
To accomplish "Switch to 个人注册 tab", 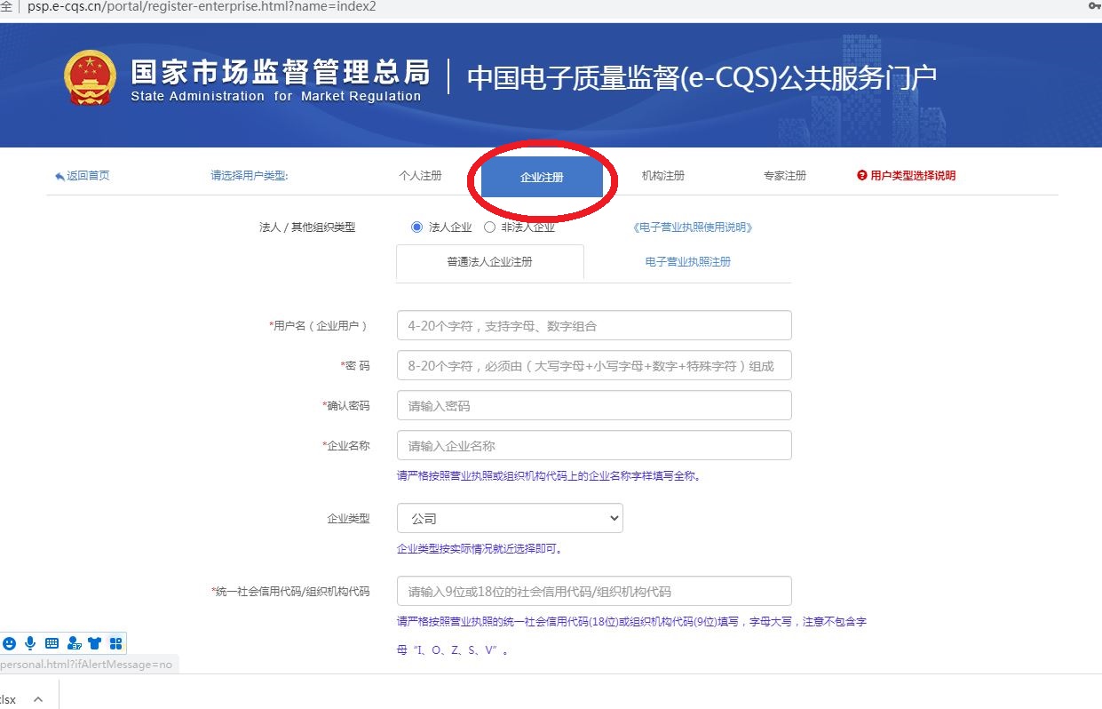I will coord(420,176).
